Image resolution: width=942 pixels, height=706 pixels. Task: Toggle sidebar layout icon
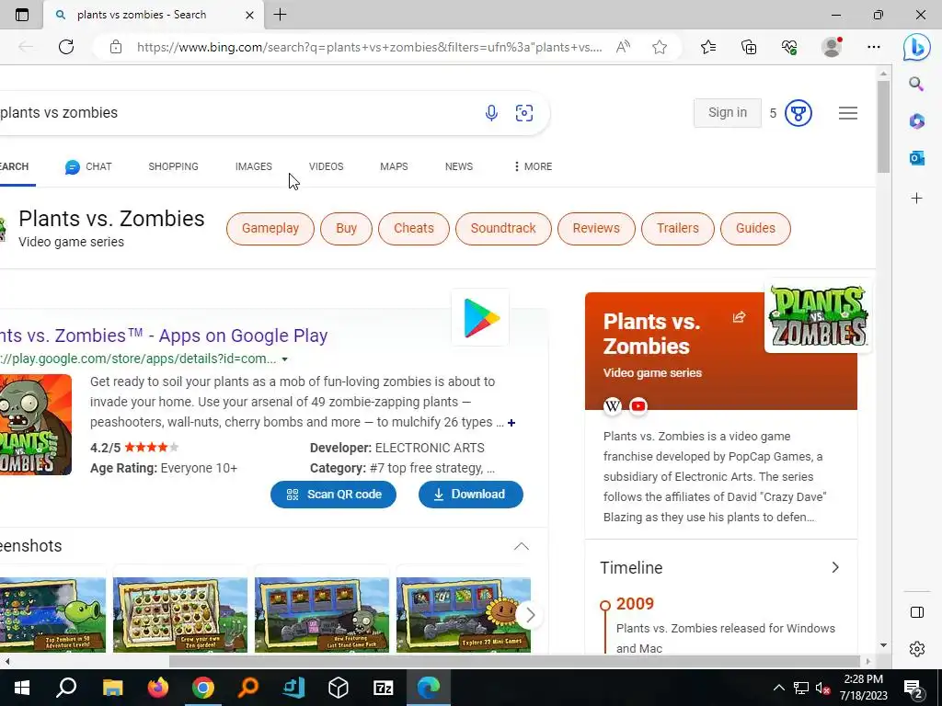pos(917,612)
